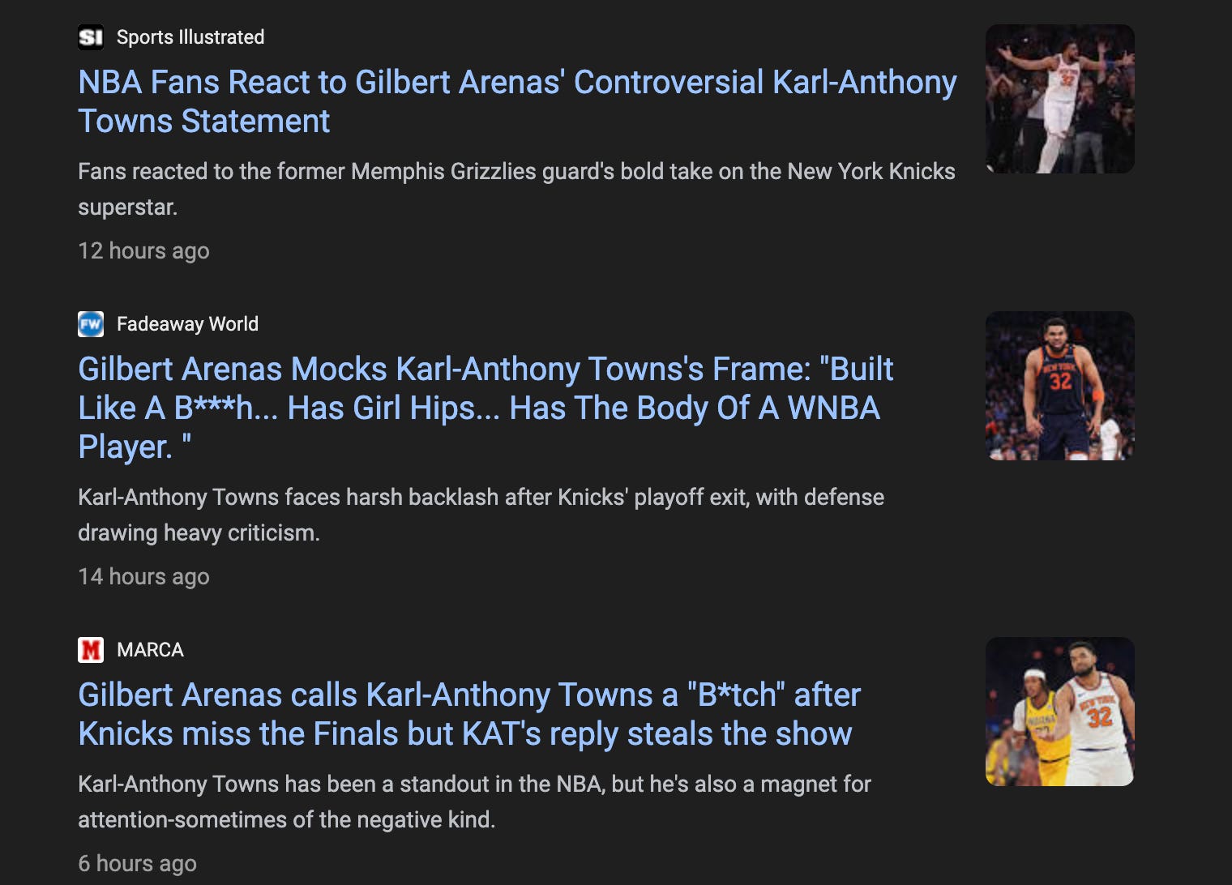View thumbnail of Towns celebrating in white jersey
The height and width of the screenshot is (885, 1232).
[x=1059, y=99]
